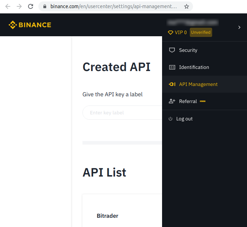Click the Unverified status badge
Image resolution: width=247 pixels, height=227 pixels.
[201, 32]
